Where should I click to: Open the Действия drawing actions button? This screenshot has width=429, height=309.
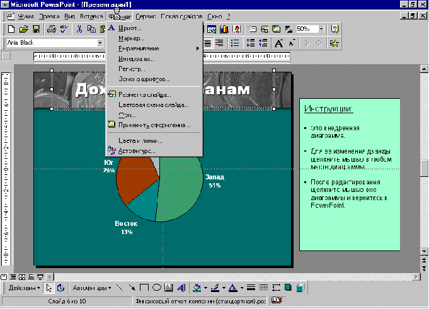click(24, 288)
